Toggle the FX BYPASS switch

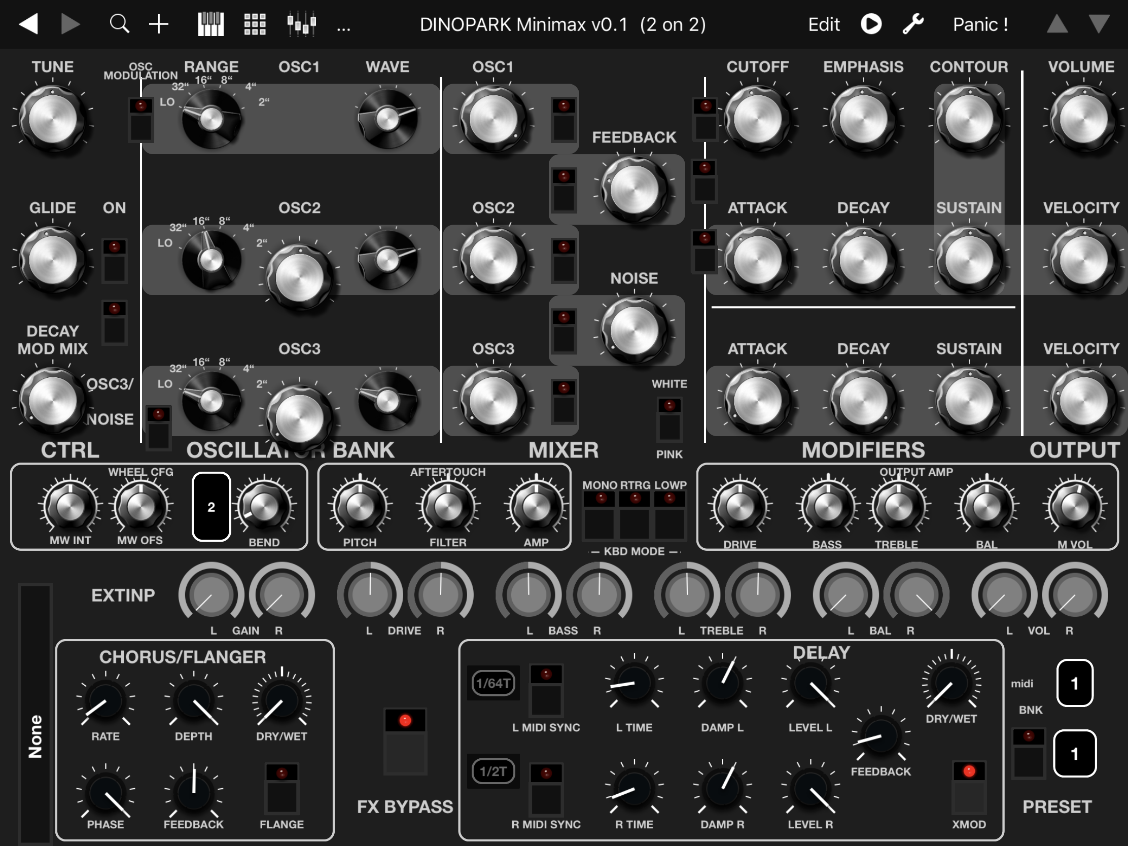tap(405, 741)
